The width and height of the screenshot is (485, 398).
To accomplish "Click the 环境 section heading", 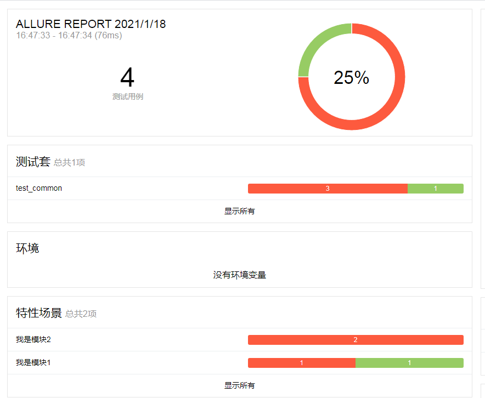I will 27,248.
